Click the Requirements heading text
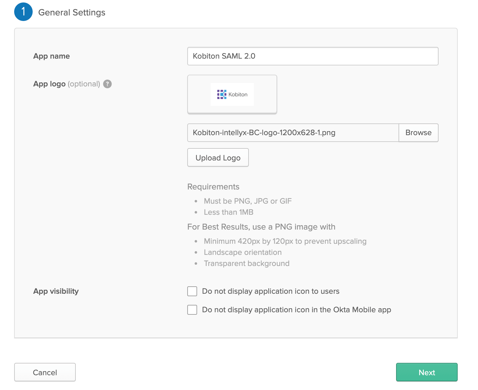Viewport: 478px width, 390px height. coord(213,187)
